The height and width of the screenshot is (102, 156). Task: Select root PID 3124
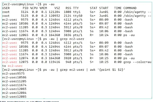point(25,12)
